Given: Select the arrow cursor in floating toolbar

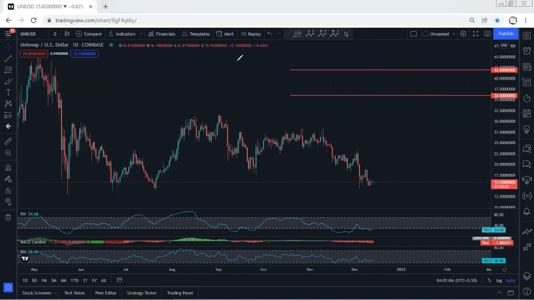Looking at the screenshot, I should 346,34.
